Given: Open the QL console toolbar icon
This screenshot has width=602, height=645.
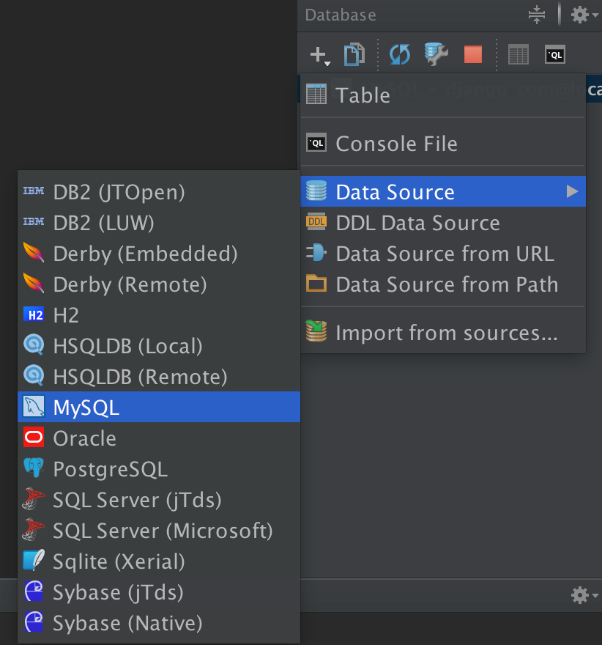Looking at the screenshot, I should (x=554, y=54).
